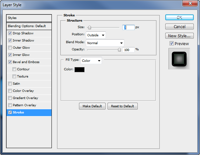The height and width of the screenshot is (155, 200).
Task: Click the style preview thumbnail
Action: [x=179, y=59]
